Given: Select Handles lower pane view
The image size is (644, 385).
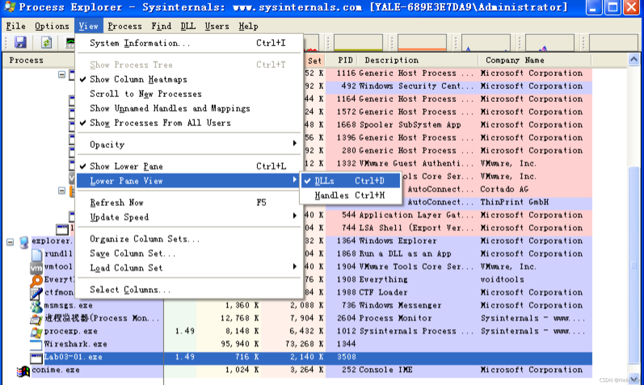Looking at the screenshot, I should [x=350, y=195].
